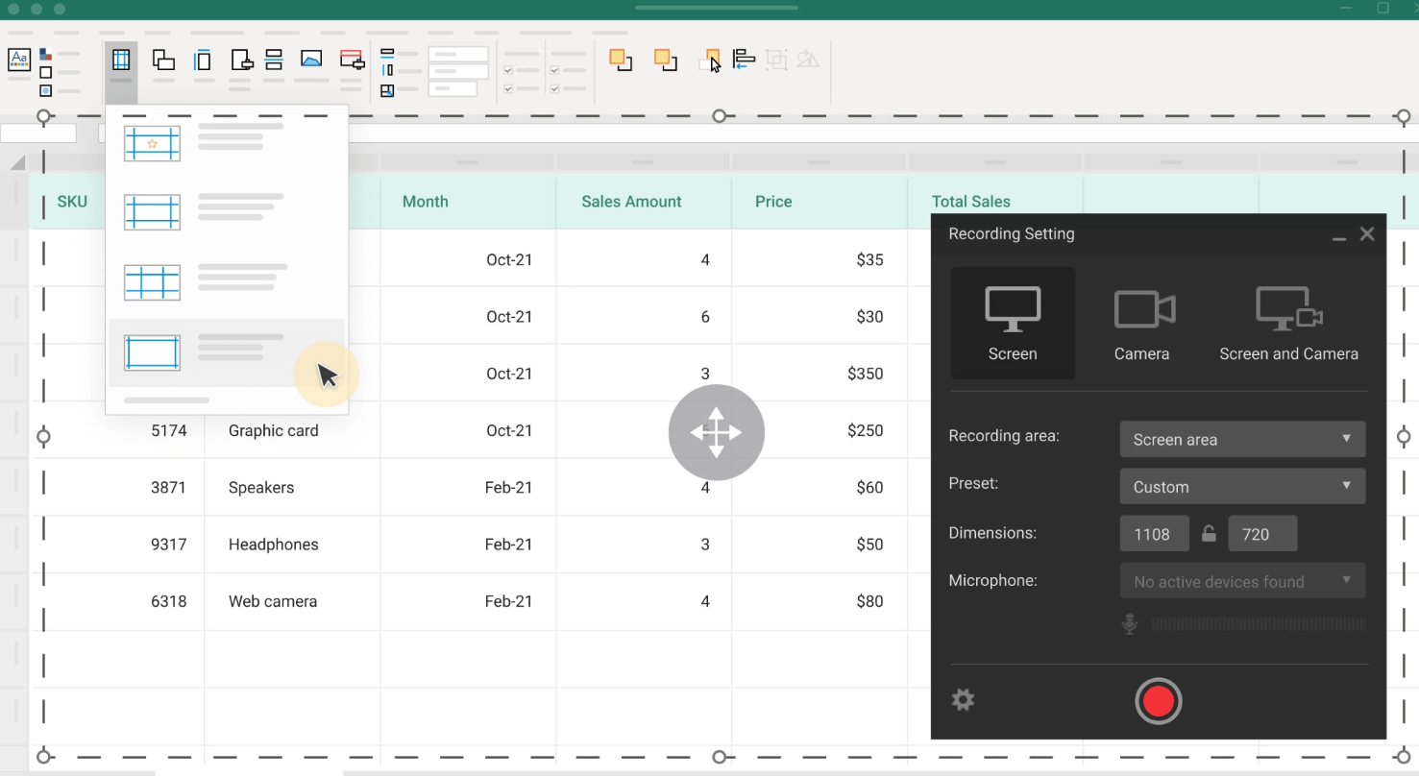The width and height of the screenshot is (1419, 776).
Task: Choose Camera recording mode
Action: click(1141, 324)
